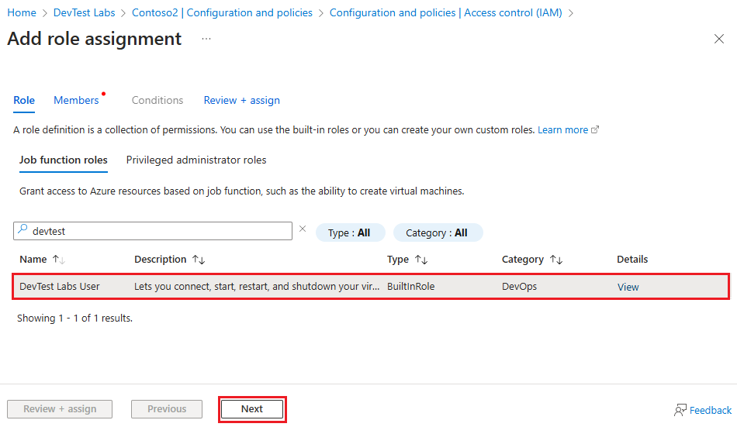Go to DevTest Labs breadcrumb
The width and height of the screenshot is (737, 427).
[84, 12]
